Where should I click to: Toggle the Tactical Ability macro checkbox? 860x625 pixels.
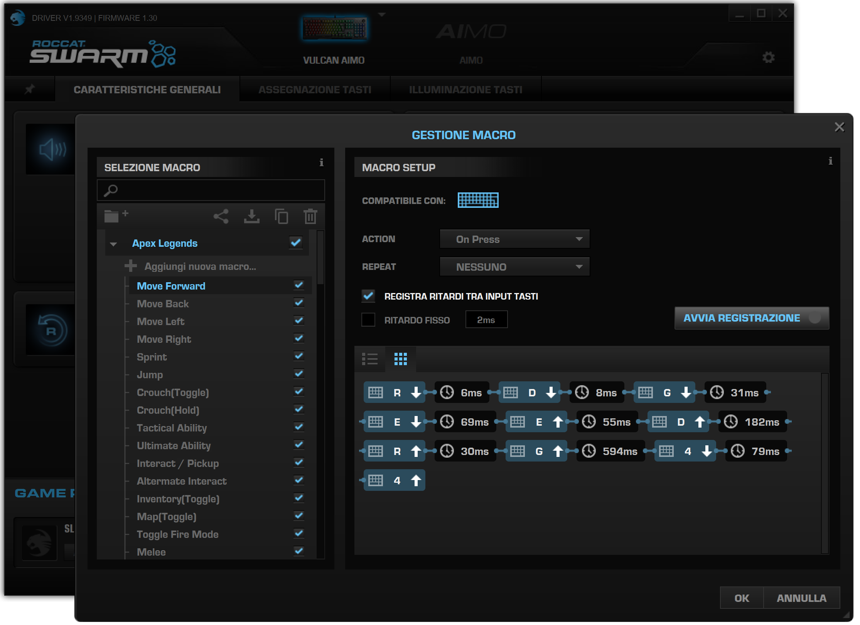pos(299,427)
